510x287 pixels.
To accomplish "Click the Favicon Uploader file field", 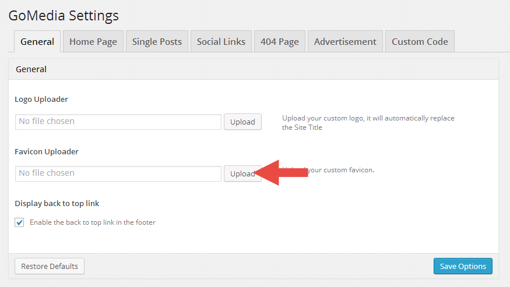I will pos(118,173).
